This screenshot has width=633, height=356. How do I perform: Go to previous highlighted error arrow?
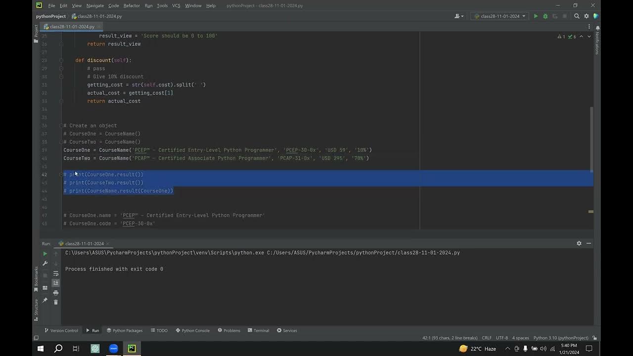pyautogui.click(x=582, y=37)
